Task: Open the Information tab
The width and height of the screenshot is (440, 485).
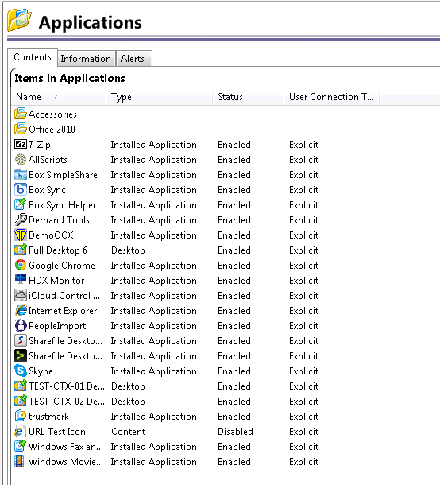Action: 86,59
